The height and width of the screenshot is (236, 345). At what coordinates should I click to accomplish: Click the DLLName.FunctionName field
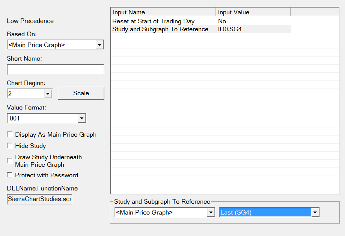[x=39, y=199]
